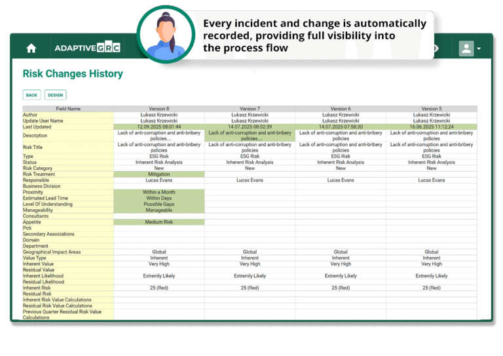Click the Proximity row label
503x356 pixels.
click(68, 192)
